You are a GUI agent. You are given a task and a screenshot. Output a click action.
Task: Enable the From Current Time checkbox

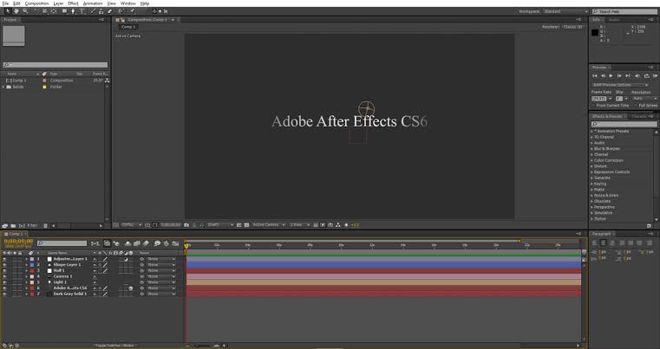coord(593,106)
